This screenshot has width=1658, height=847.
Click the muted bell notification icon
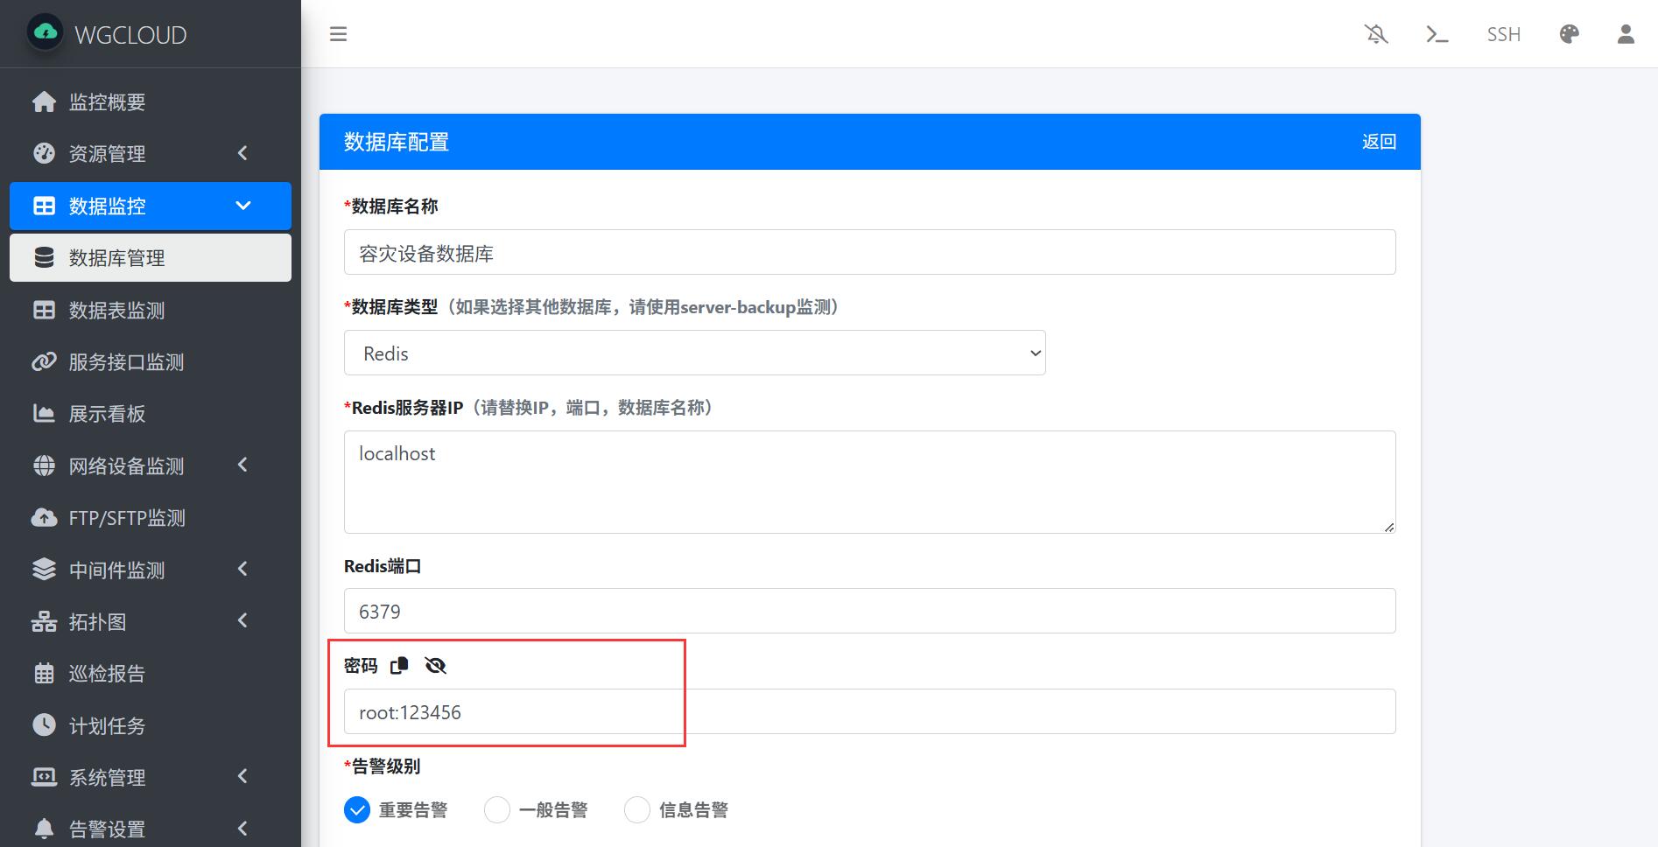1376,34
